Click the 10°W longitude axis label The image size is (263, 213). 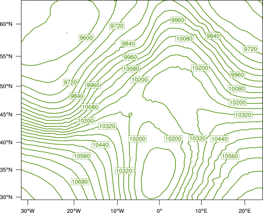117,211
